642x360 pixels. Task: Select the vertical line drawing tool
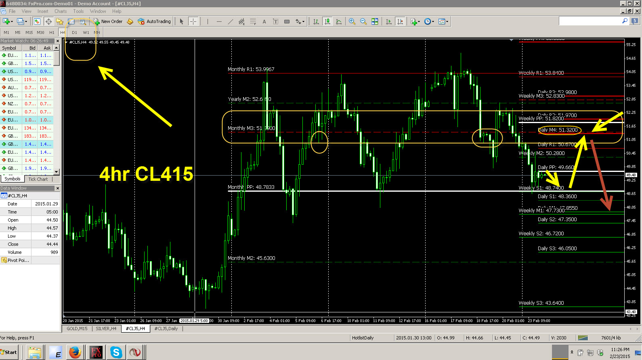coord(208,21)
